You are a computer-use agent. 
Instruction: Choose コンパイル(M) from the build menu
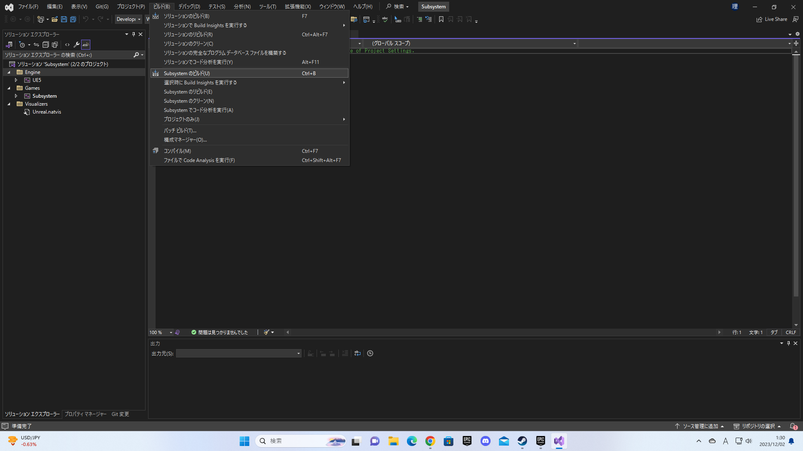(177, 151)
